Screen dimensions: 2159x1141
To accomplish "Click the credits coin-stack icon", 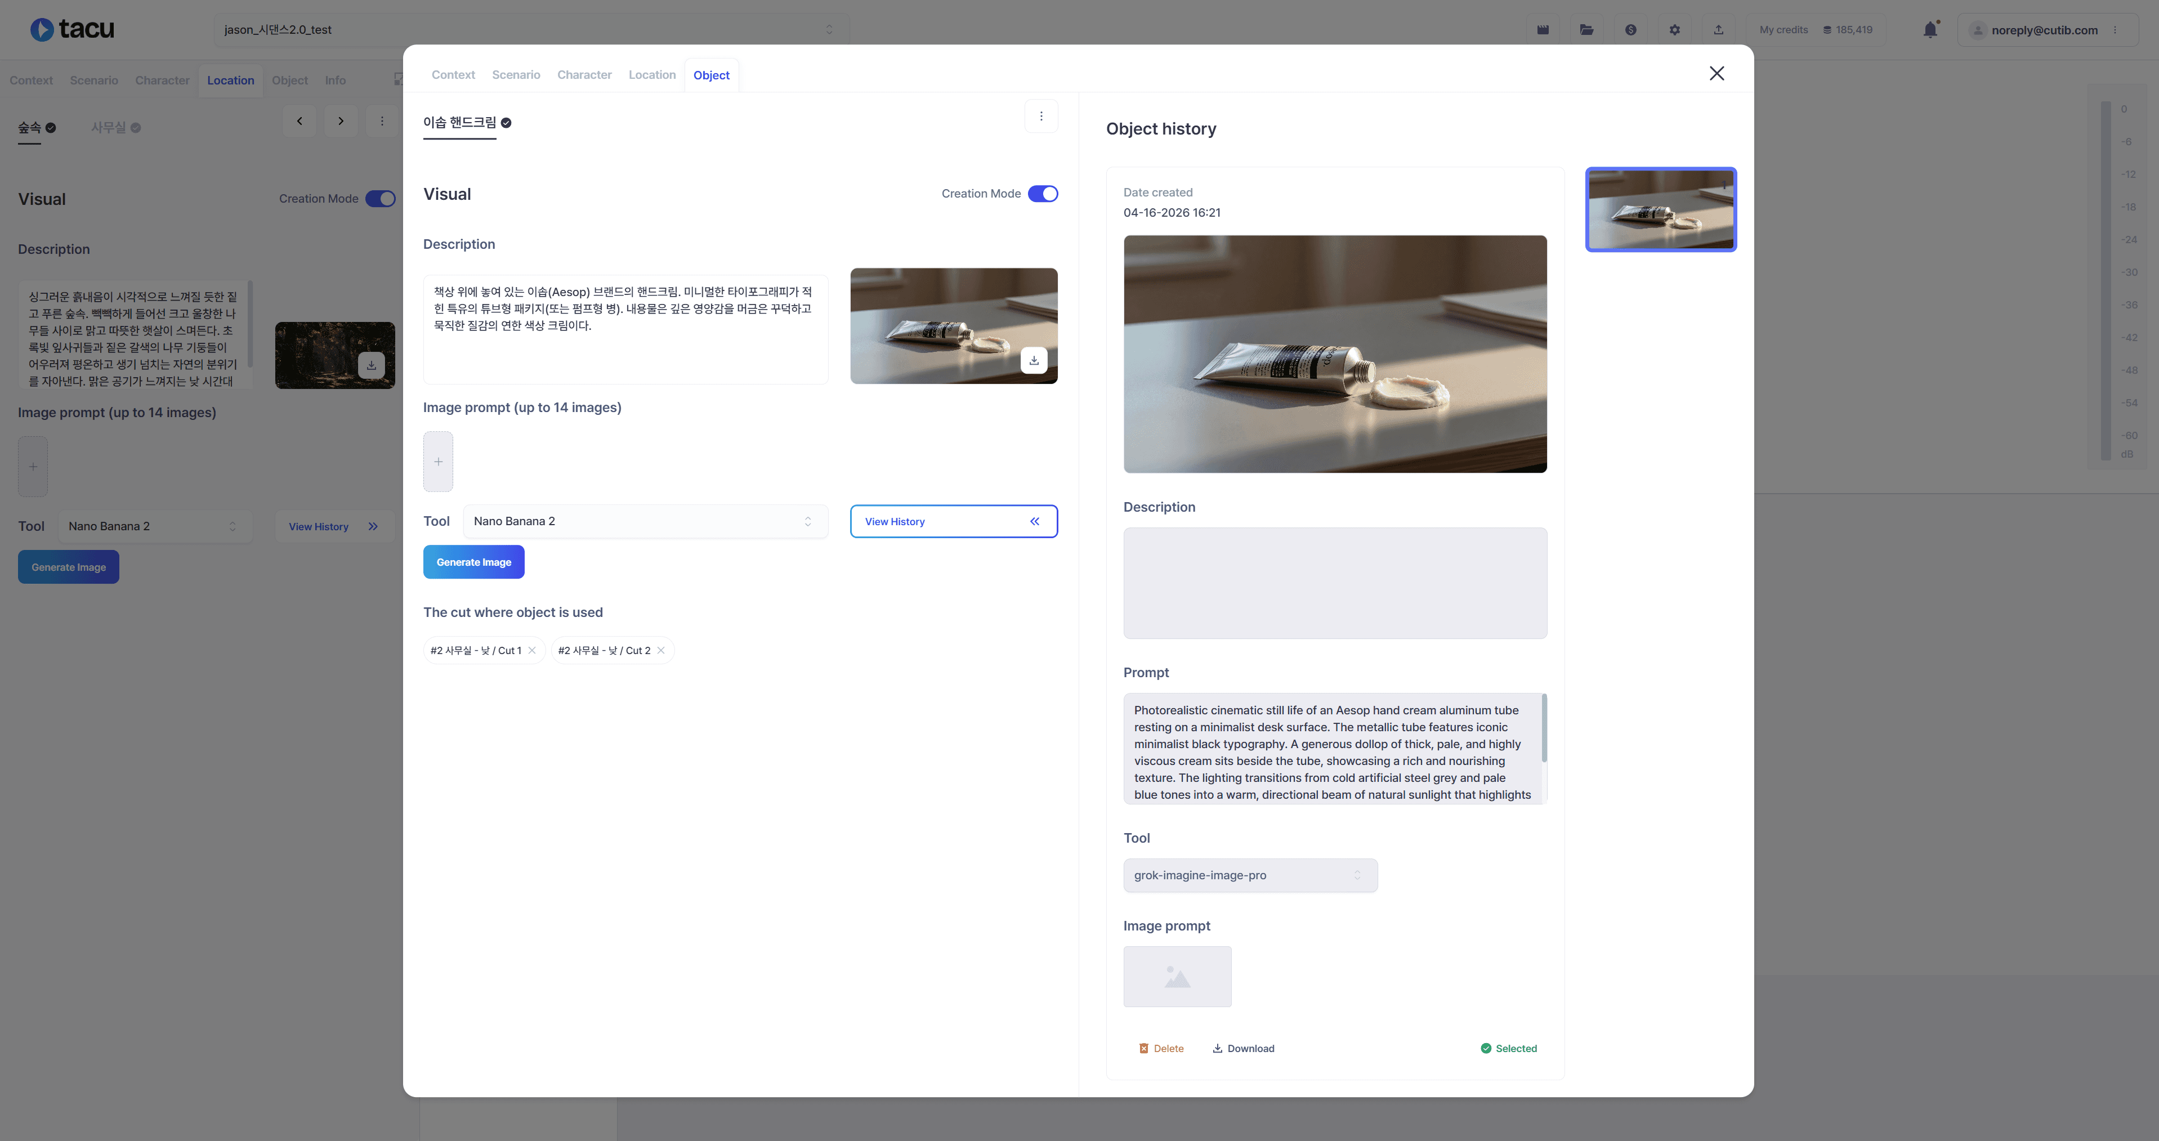I will 1827,30.
